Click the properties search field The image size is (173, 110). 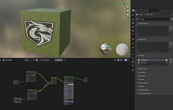pyautogui.click(x=153, y=10)
